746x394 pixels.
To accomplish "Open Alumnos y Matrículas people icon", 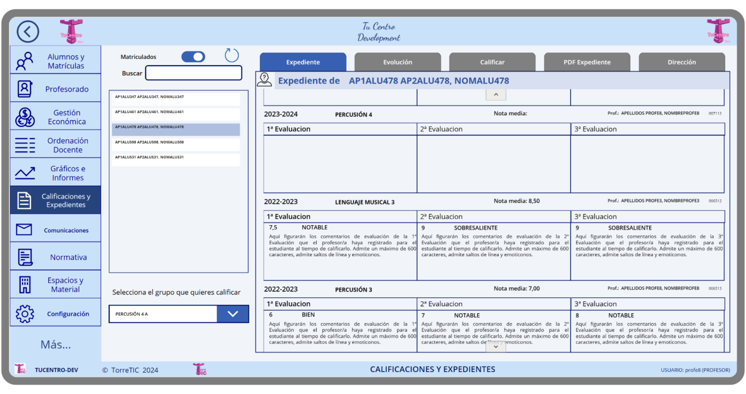I will click(x=25, y=61).
